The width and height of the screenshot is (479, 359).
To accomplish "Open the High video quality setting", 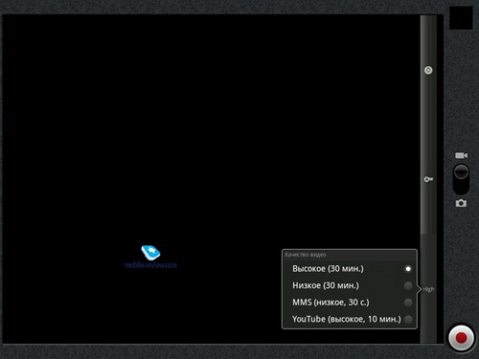I will (x=428, y=289).
